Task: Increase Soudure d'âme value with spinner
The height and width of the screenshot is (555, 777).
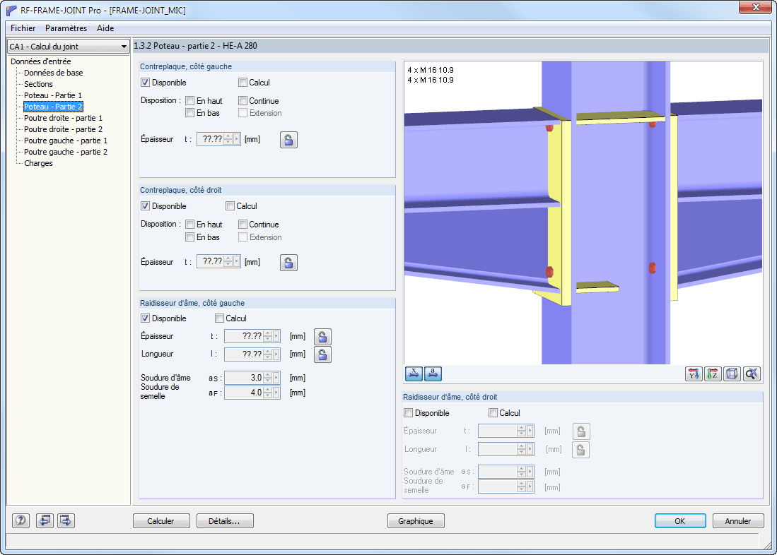Action: 268,375
